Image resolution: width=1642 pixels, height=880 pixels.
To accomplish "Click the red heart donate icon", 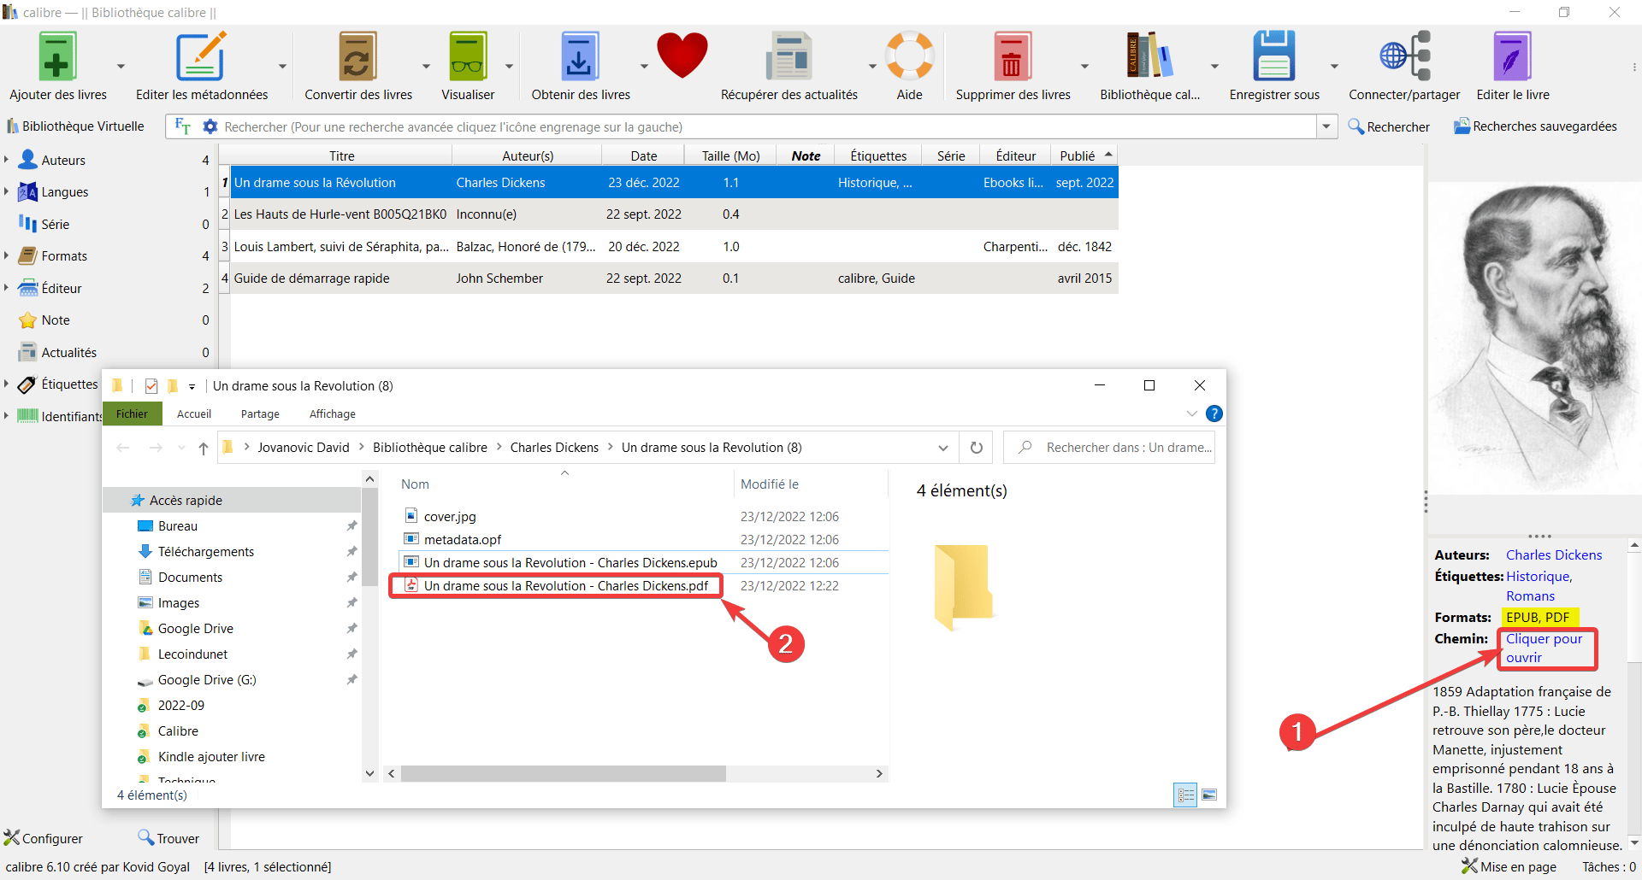I will click(682, 56).
